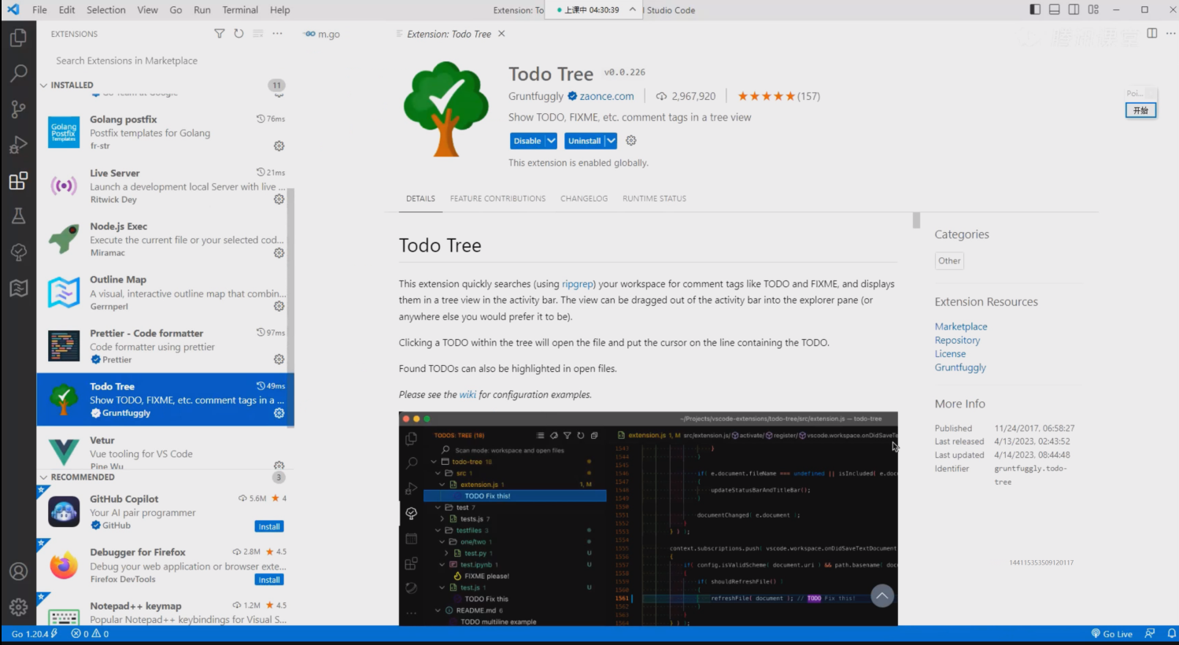This screenshot has height=645, width=1179.
Task: Click the Uninstall button
Action: tap(584, 141)
